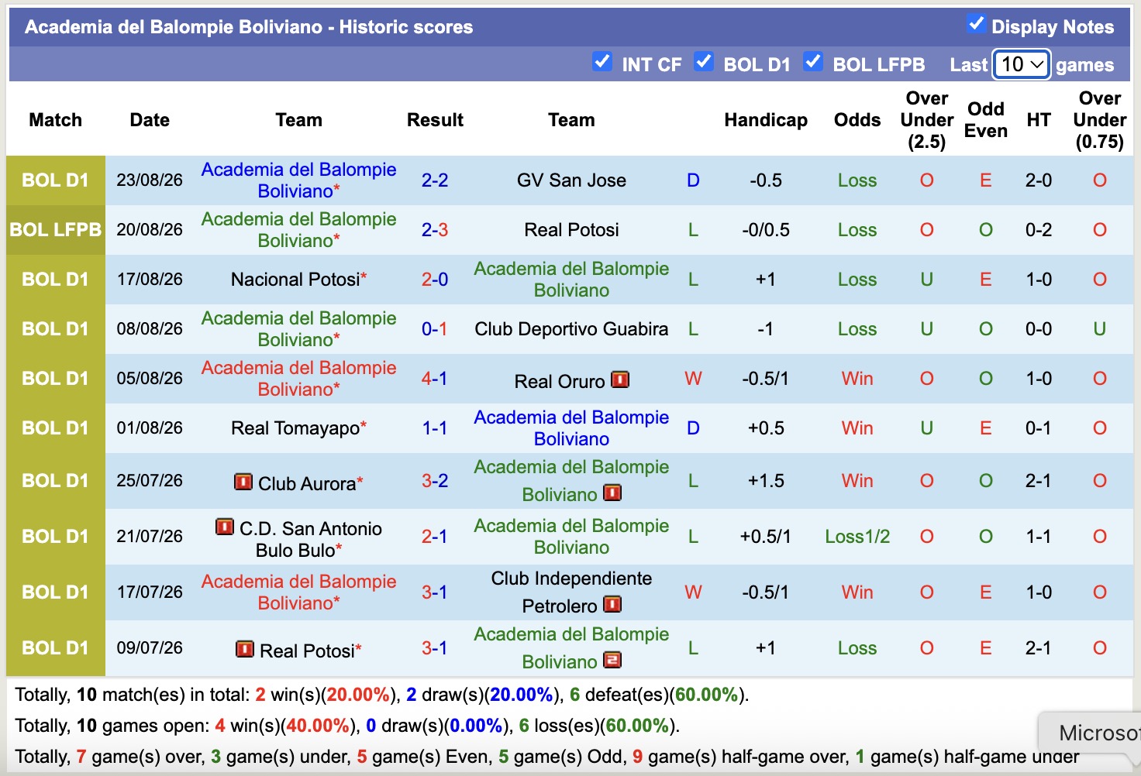Open the 2-3 result against Real Potosi
The height and width of the screenshot is (776, 1141).
tap(435, 230)
